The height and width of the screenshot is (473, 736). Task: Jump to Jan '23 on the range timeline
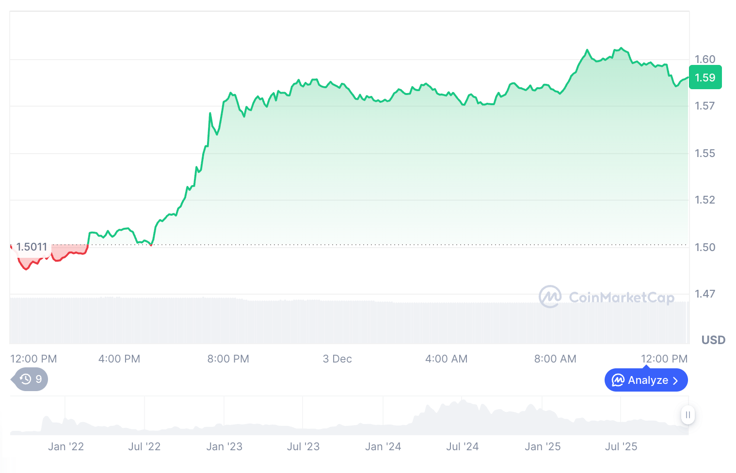224,447
